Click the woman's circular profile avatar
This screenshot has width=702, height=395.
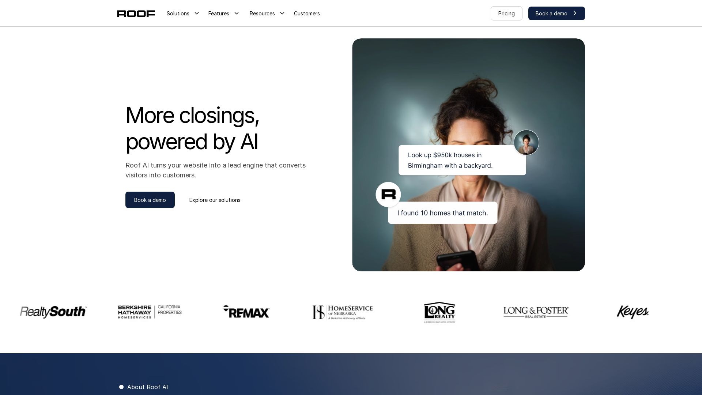(526, 143)
